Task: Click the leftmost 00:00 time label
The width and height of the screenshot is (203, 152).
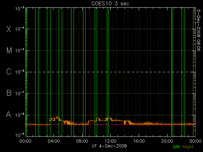Action: 25,141
